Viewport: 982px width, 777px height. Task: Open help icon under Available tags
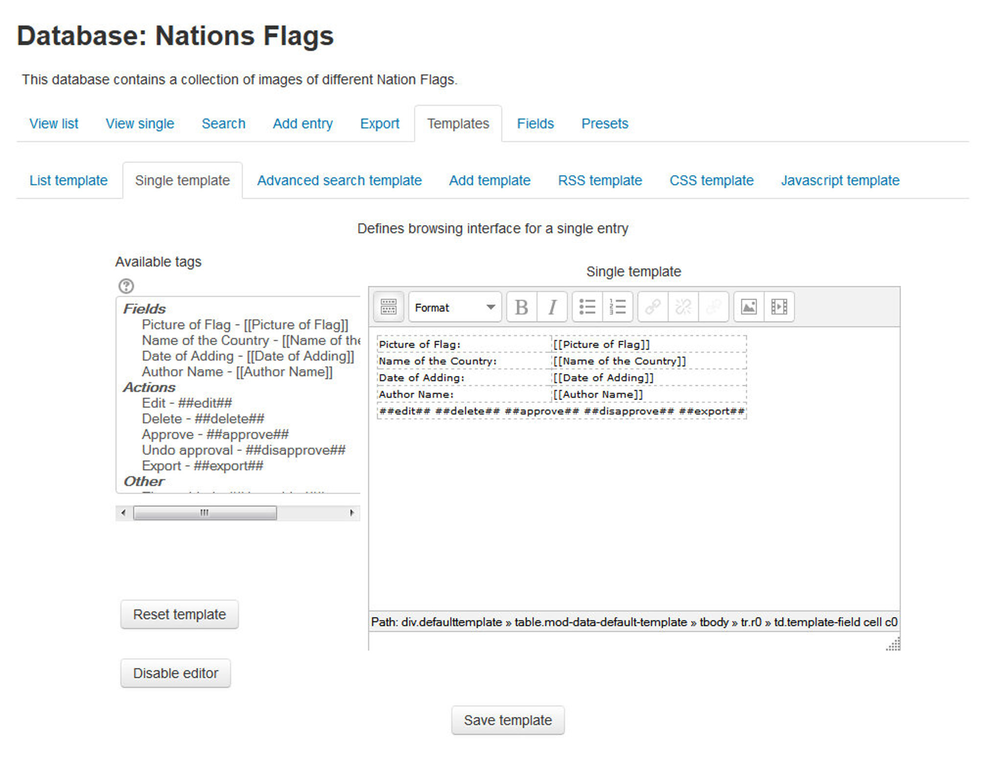126,286
